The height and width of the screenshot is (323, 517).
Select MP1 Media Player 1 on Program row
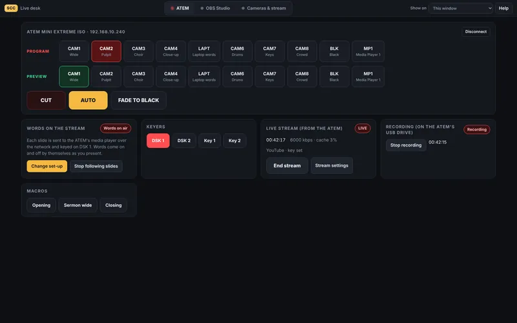[368, 51]
